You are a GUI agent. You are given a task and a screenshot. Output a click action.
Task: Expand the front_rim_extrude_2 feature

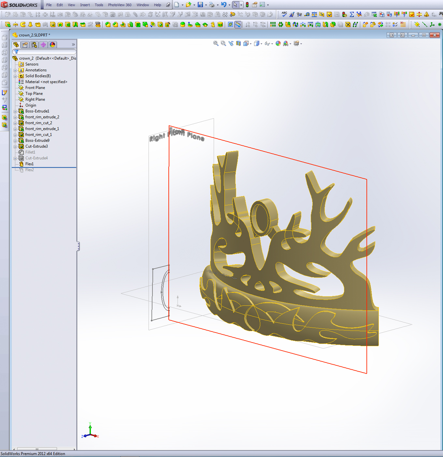(15, 117)
